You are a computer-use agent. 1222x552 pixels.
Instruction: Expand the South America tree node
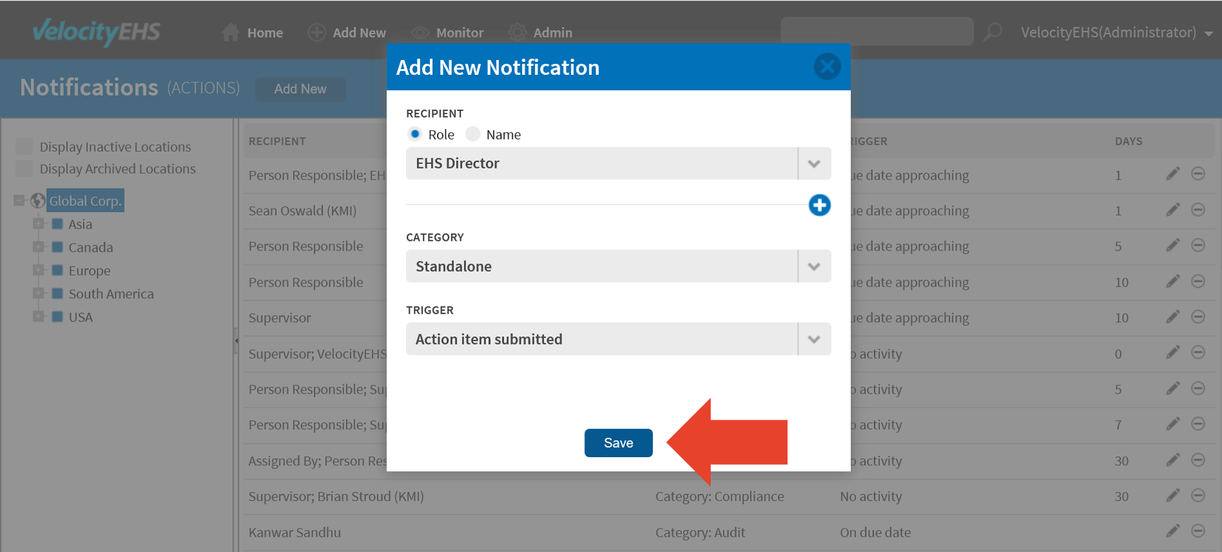pyautogui.click(x=39, y=294)
